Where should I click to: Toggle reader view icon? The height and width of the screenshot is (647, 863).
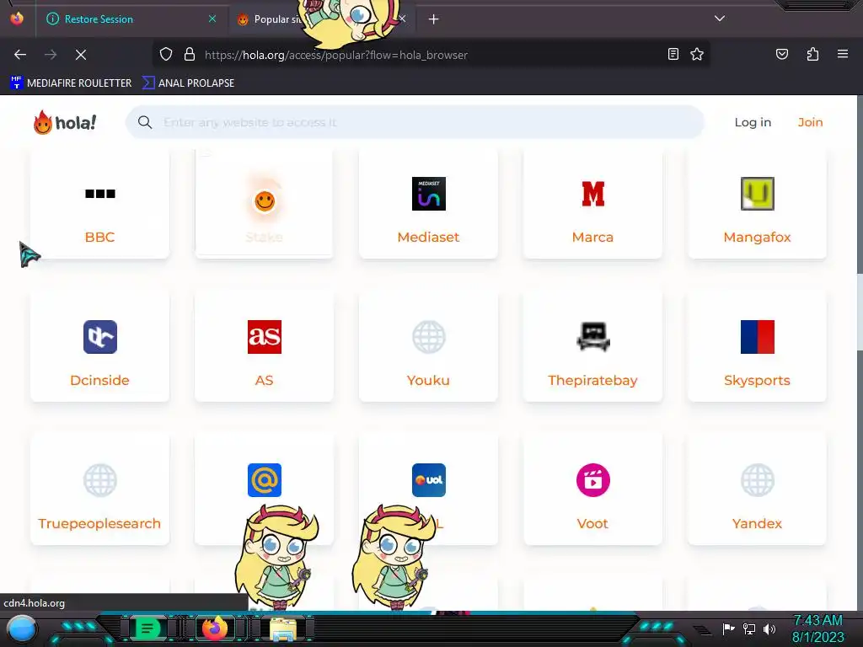click(673, 54)
